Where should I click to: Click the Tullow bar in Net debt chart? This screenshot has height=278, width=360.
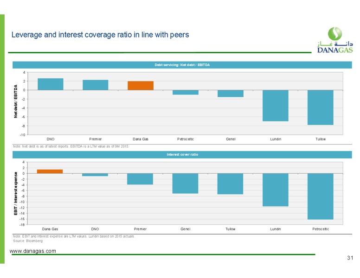(x=321, y=107)
